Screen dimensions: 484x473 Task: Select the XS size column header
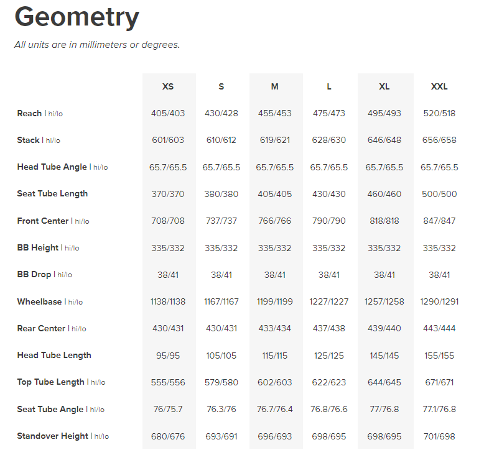168,86
